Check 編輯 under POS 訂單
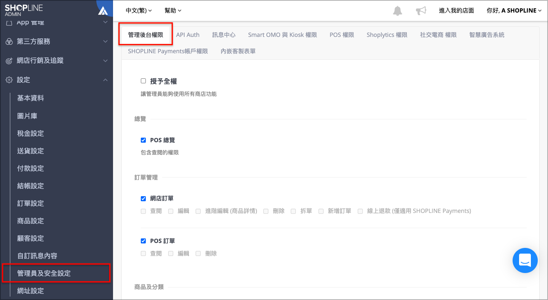 click(171, 253)
